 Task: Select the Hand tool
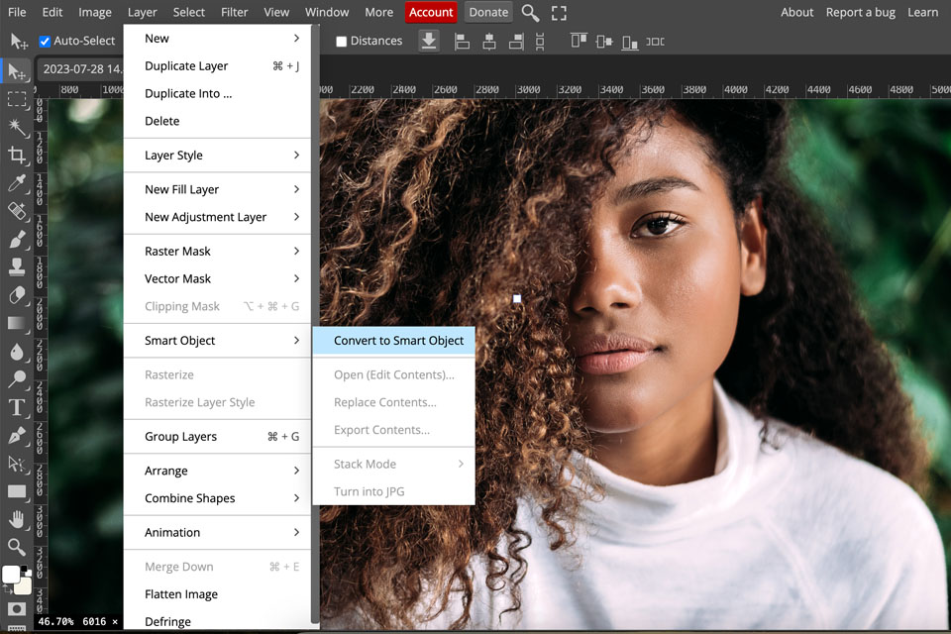click(x=17, y=519)
